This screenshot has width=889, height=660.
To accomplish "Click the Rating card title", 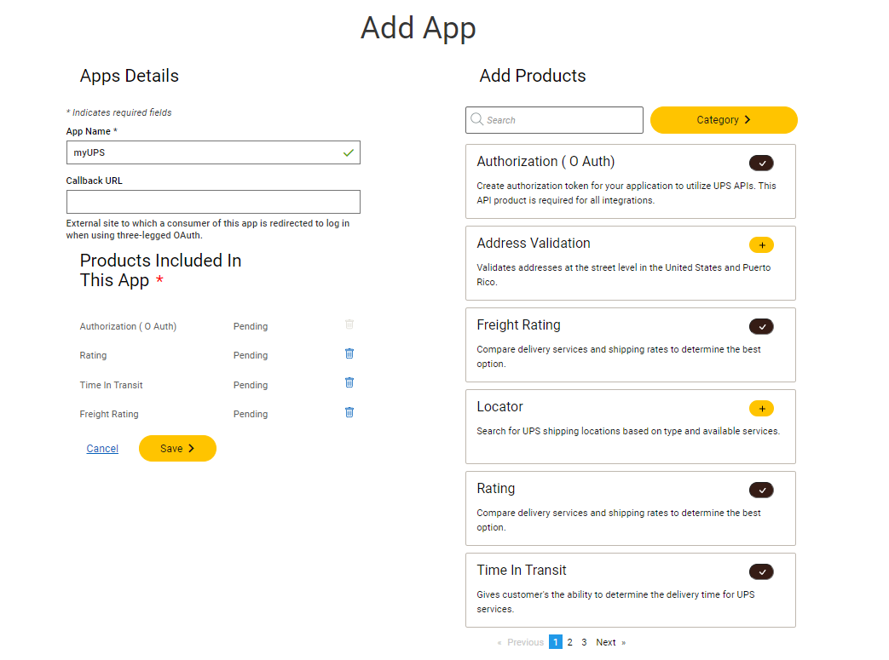I will pos(495,488).
